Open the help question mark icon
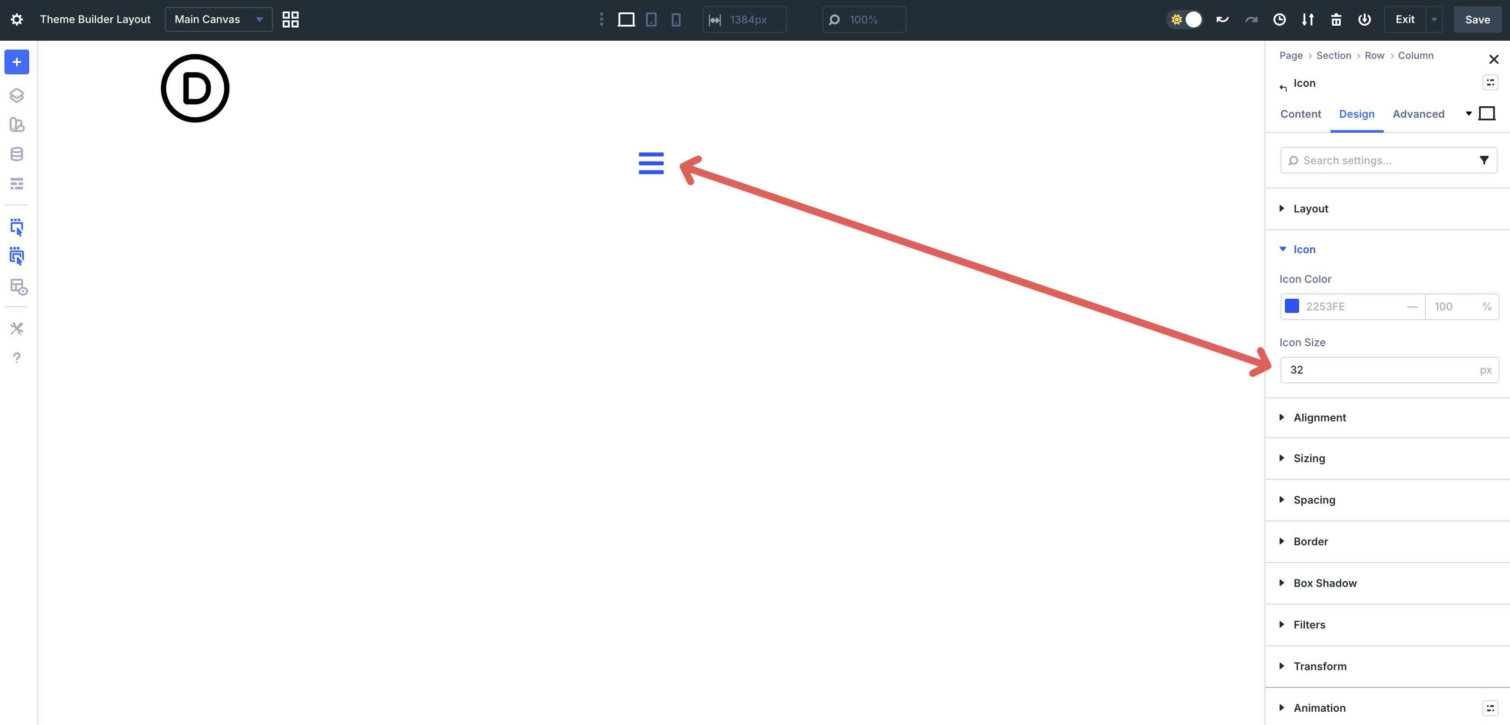1510x725 pixels. 16,358
